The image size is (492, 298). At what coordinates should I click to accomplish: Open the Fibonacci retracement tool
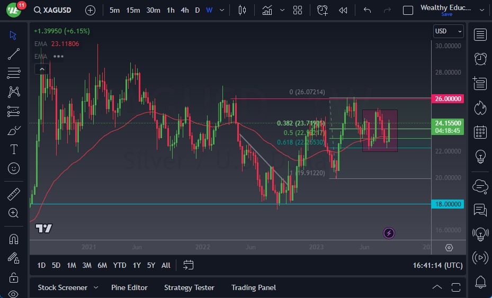point(14,73)
